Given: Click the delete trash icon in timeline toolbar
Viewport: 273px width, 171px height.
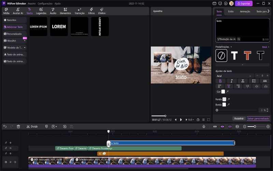Looking at the screenshot, I should tap(18, 127).
